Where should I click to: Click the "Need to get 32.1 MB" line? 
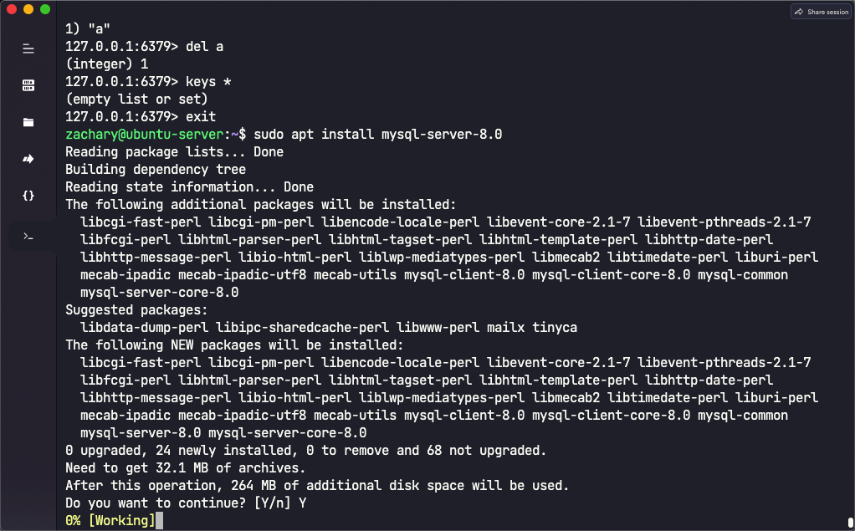(x=185, y=467)
